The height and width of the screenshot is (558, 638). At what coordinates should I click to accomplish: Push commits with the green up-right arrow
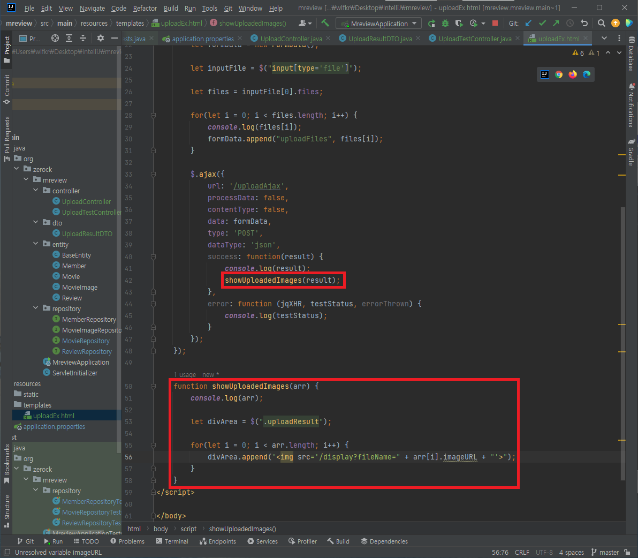[x=556, y=23]
